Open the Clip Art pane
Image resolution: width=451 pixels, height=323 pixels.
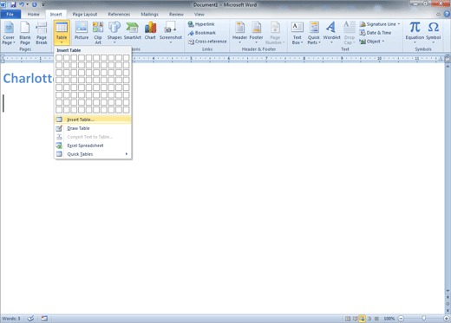[98, 33]
